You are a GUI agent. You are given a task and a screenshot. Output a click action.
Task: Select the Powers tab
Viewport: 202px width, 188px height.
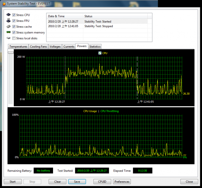(x=82, y=46)
